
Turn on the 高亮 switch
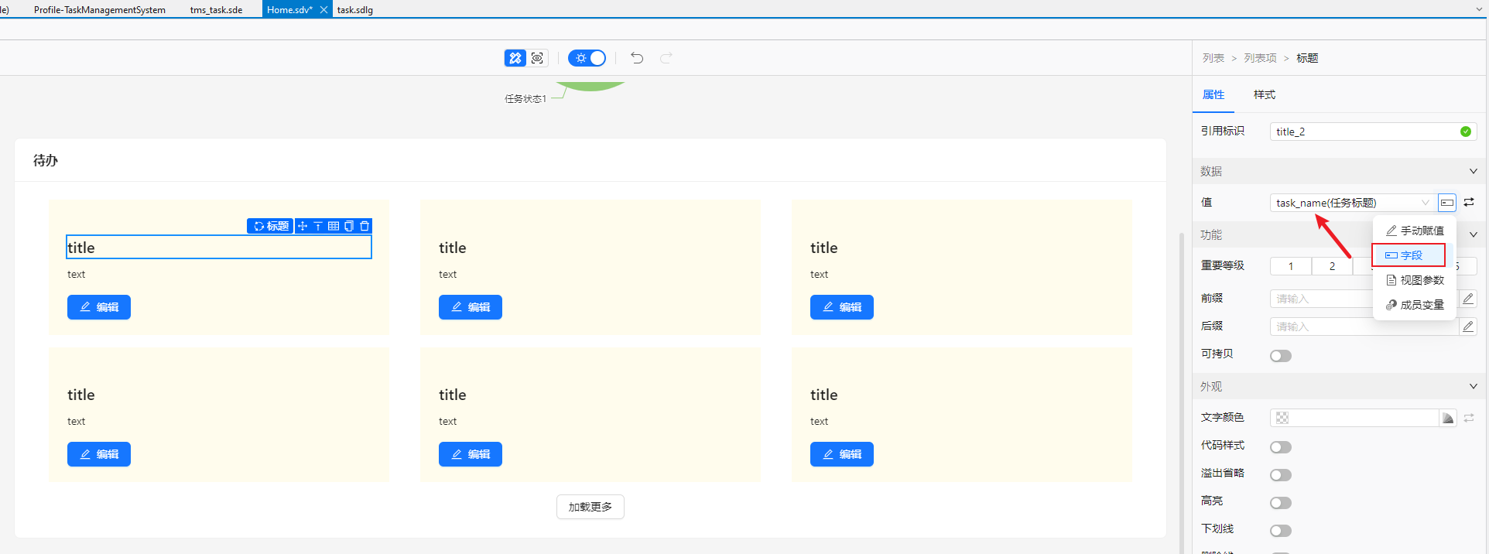point(1281,503)
